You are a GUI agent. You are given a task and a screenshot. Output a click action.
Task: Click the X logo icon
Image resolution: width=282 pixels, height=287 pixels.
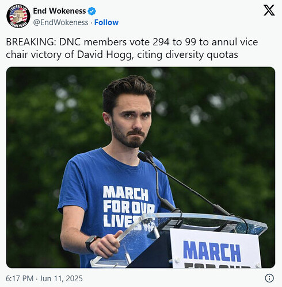(269, 10)
